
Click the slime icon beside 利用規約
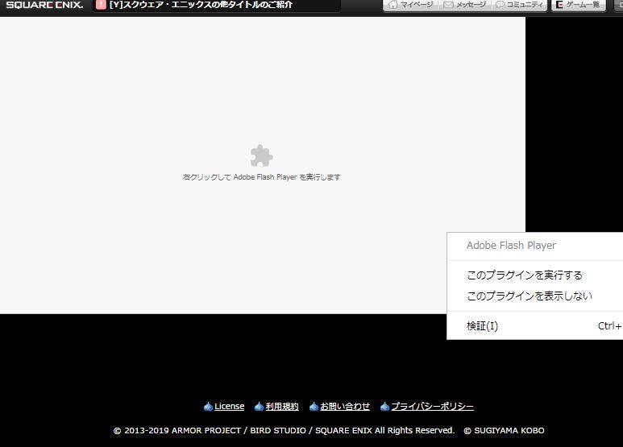259,407
